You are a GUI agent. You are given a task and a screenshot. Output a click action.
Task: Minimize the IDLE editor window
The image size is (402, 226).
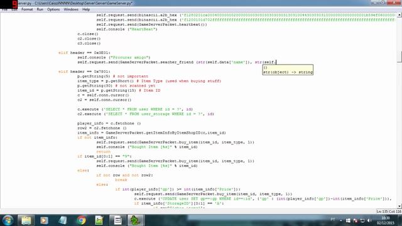tap(374, 3)
